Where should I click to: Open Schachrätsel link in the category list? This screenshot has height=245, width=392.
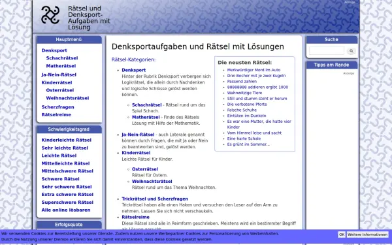tap(147, 105)
